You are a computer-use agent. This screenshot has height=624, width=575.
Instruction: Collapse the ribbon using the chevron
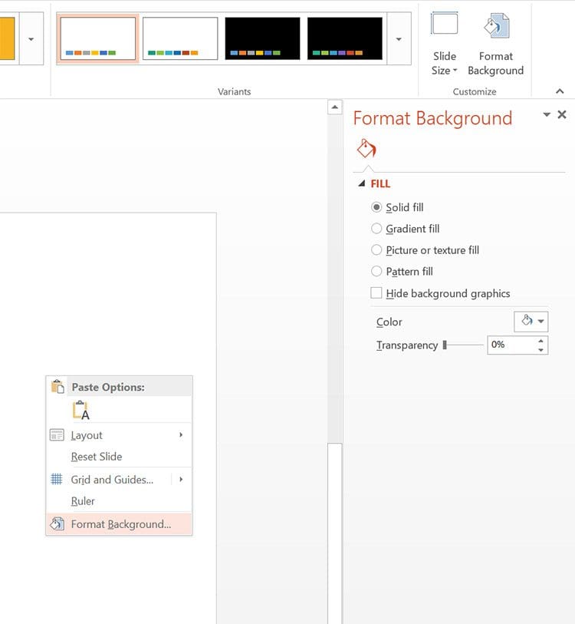pos(560,91)
